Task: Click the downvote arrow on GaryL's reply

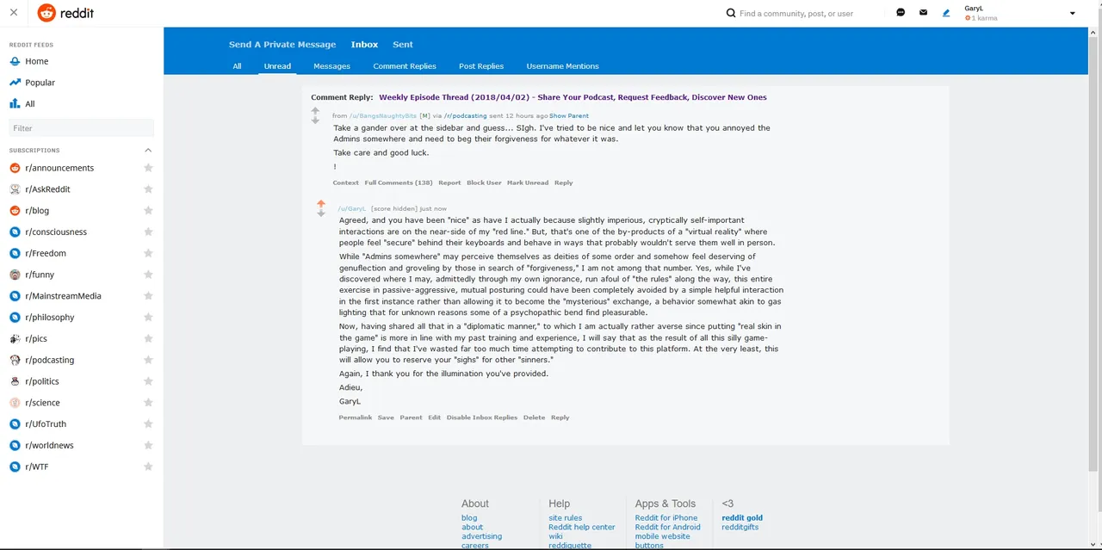Action: click(321, 213)
